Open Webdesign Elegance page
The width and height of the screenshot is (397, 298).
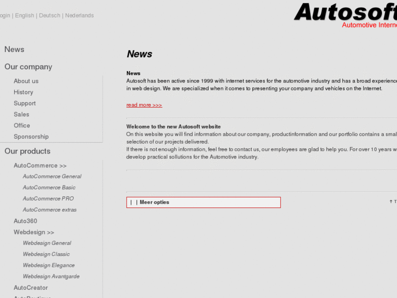pyautogui.click(x=49, y=265)
